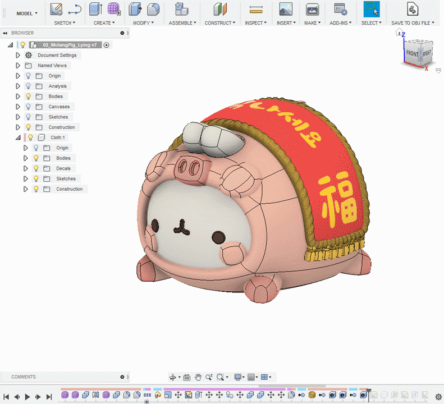Click the Display Settings monitor icon

(x=237, y=377)
